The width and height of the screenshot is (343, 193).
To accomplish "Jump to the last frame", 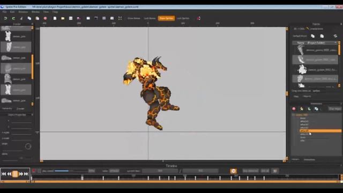I will (x=26, y=174).
